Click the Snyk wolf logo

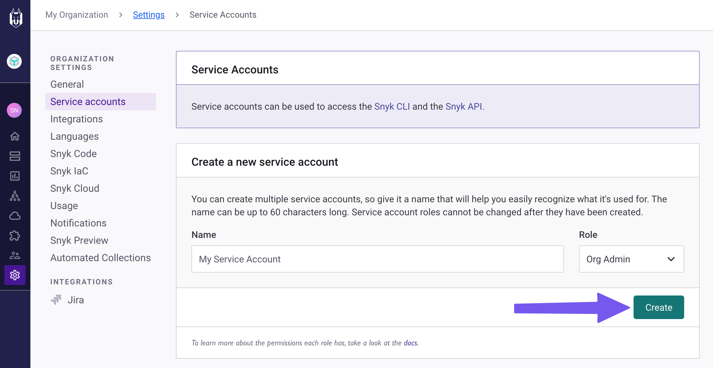[x=15, y=18]
